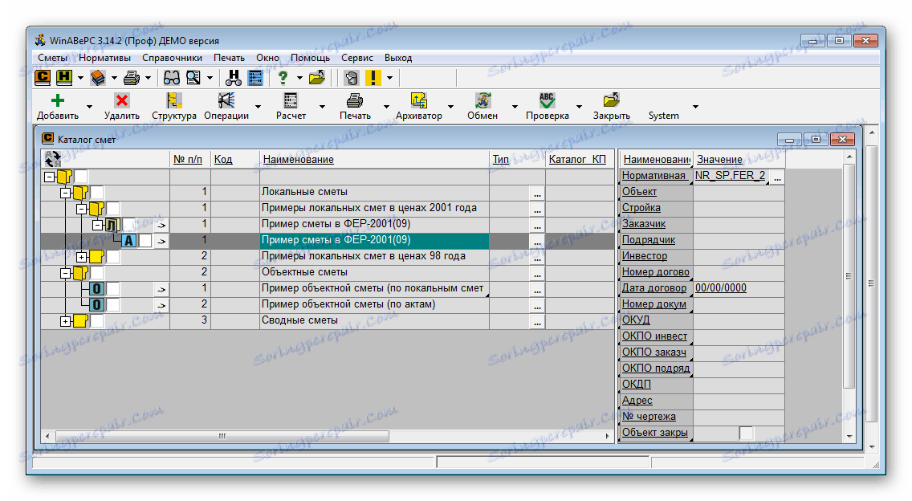The image size is (912, 501).
Task: Click the Тип column header
Action: [501, 159]
